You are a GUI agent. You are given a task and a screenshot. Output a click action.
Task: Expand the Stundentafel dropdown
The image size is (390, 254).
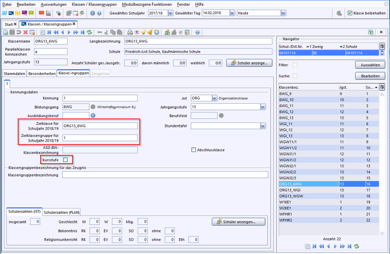click(x=263, y=126)
